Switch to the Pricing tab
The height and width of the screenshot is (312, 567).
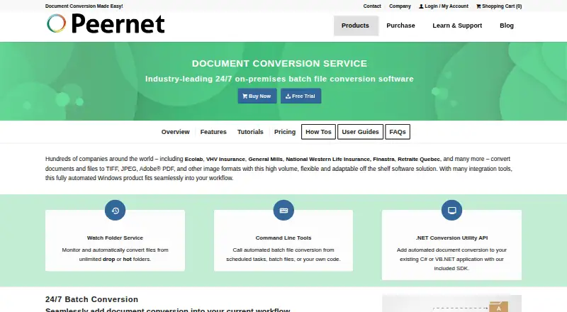[x=285, y=132]
